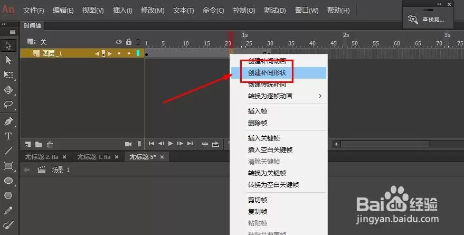This screenshot has height=235, width=464.
Task: Switch to the 无标题-2.fla document tab
Action: tap(41, 157)
